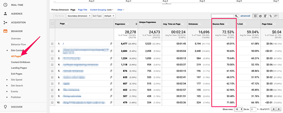Switch to pivot view icon
The image size is (283, 113).
276,16
